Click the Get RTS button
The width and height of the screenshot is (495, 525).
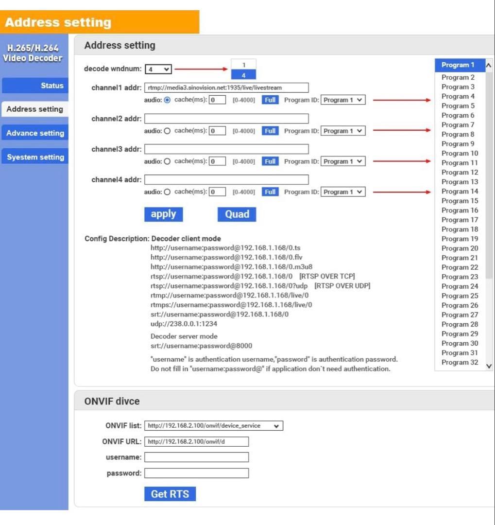click(x=170, y=494)
